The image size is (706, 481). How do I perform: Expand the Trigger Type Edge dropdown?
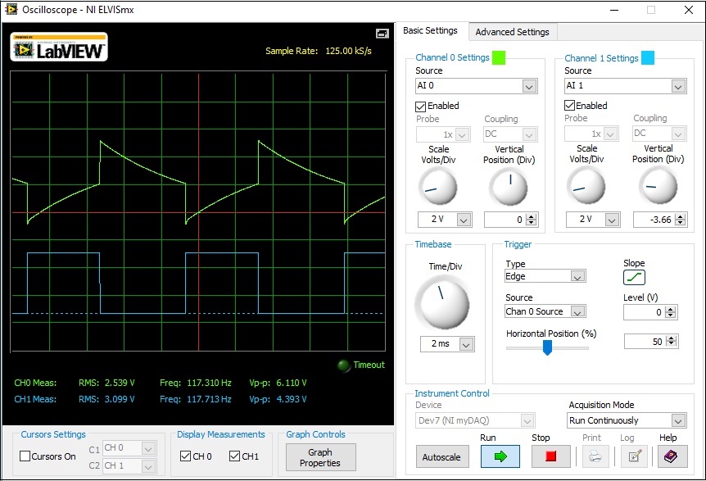tap(545, 277)
